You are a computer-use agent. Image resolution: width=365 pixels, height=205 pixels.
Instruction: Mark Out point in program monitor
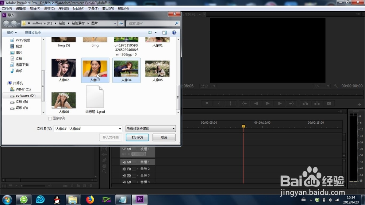click(x=230, y=103)
